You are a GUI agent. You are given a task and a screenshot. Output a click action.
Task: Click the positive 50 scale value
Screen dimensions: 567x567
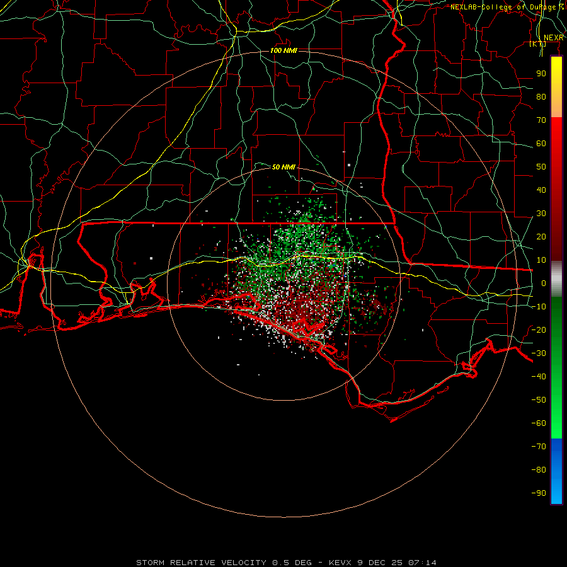(541, 167)
